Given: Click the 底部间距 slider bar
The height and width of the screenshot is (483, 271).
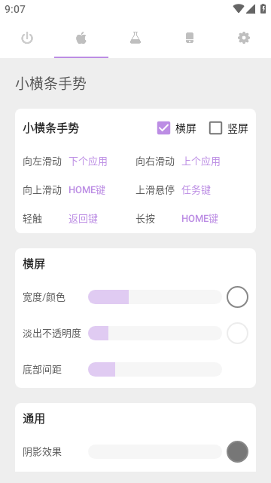Looking at the screenshot, I should point(155,369).
